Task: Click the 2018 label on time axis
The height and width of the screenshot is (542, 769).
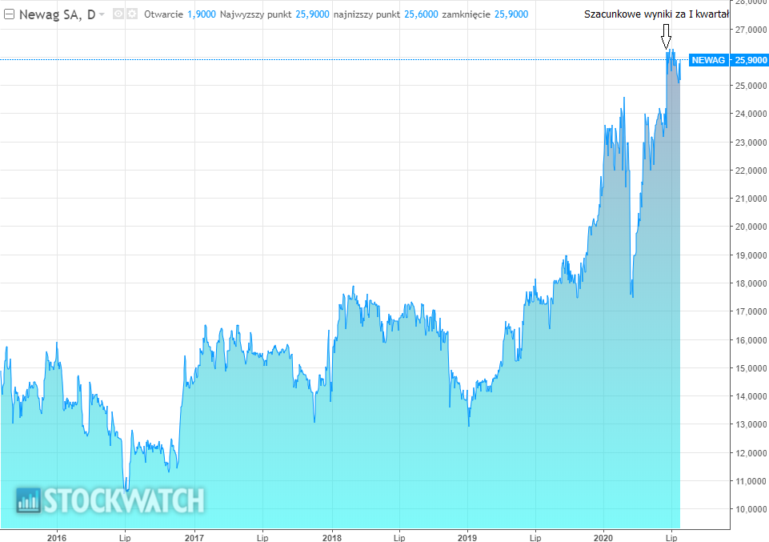Action: click(x=332, y=537)
